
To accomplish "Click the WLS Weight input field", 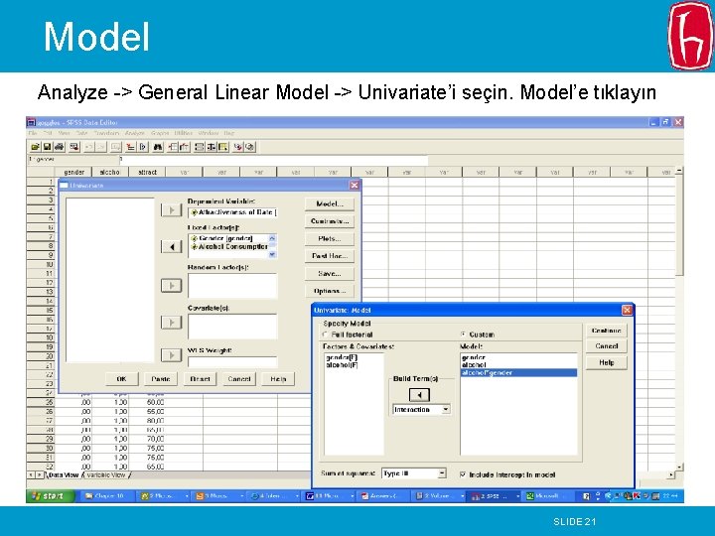I will click(232, 362).
